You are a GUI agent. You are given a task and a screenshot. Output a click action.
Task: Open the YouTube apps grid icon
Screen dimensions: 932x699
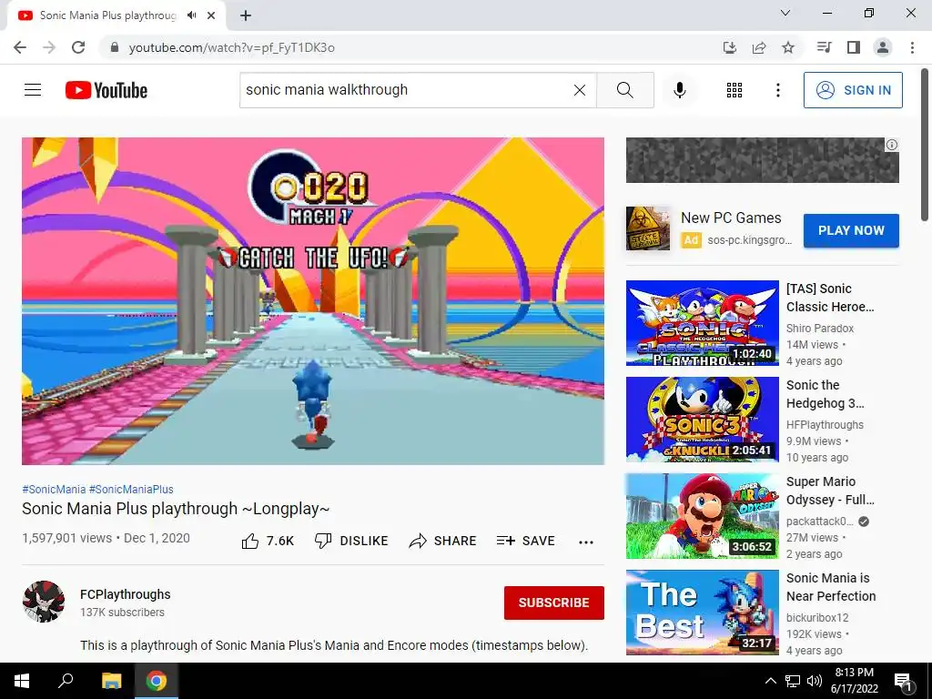click(734, 90)
